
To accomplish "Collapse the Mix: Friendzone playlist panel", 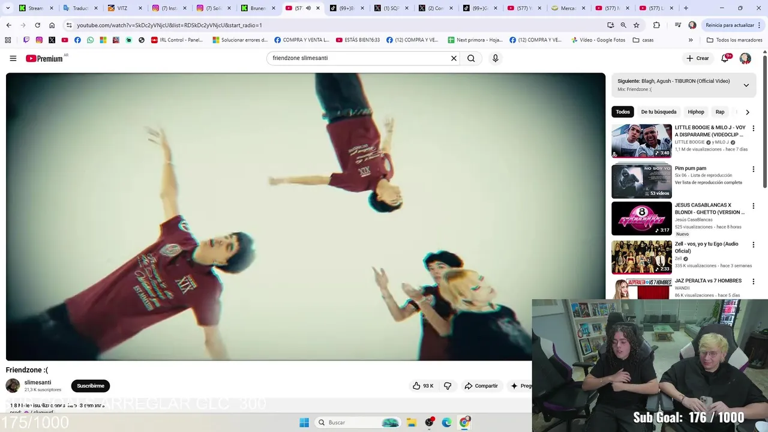I will point(746,85).
